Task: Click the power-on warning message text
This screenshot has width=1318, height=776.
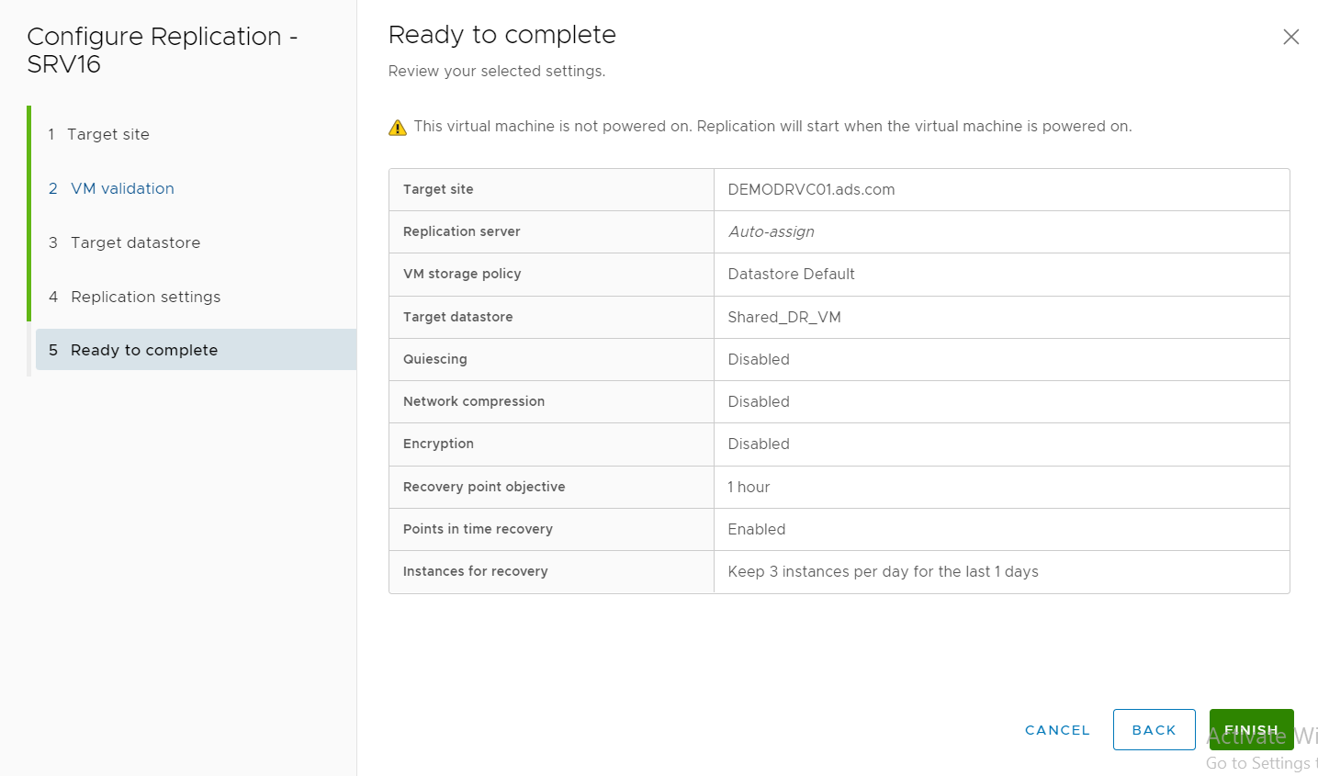Action: (x=772, y=127)
